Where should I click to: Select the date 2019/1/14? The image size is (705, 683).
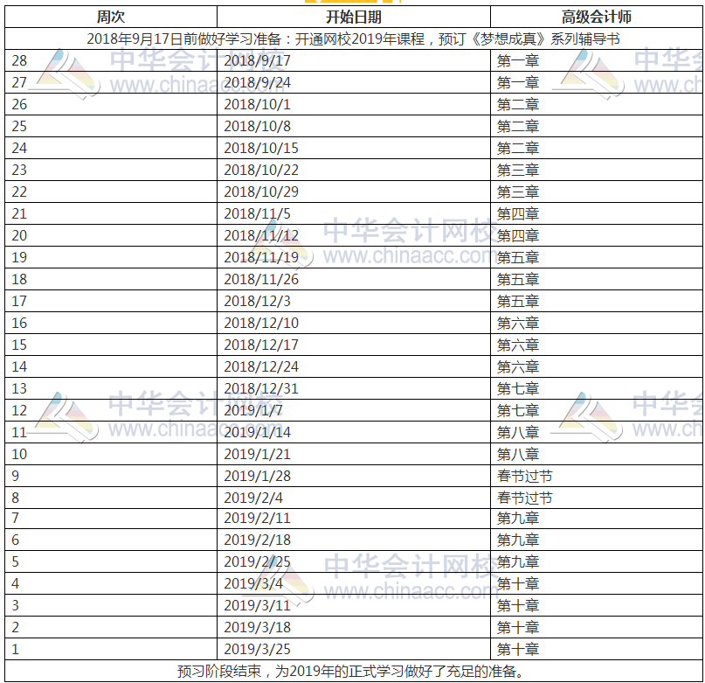[x=252, y=432]
